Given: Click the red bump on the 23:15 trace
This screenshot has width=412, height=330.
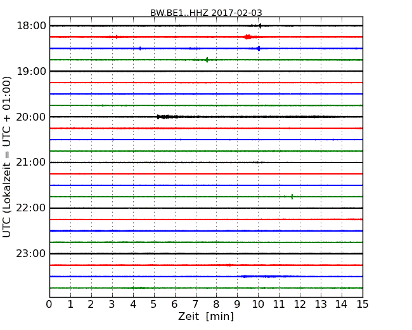Looking at the screenshot, I should pyautogui.click(x=229, y=265).
